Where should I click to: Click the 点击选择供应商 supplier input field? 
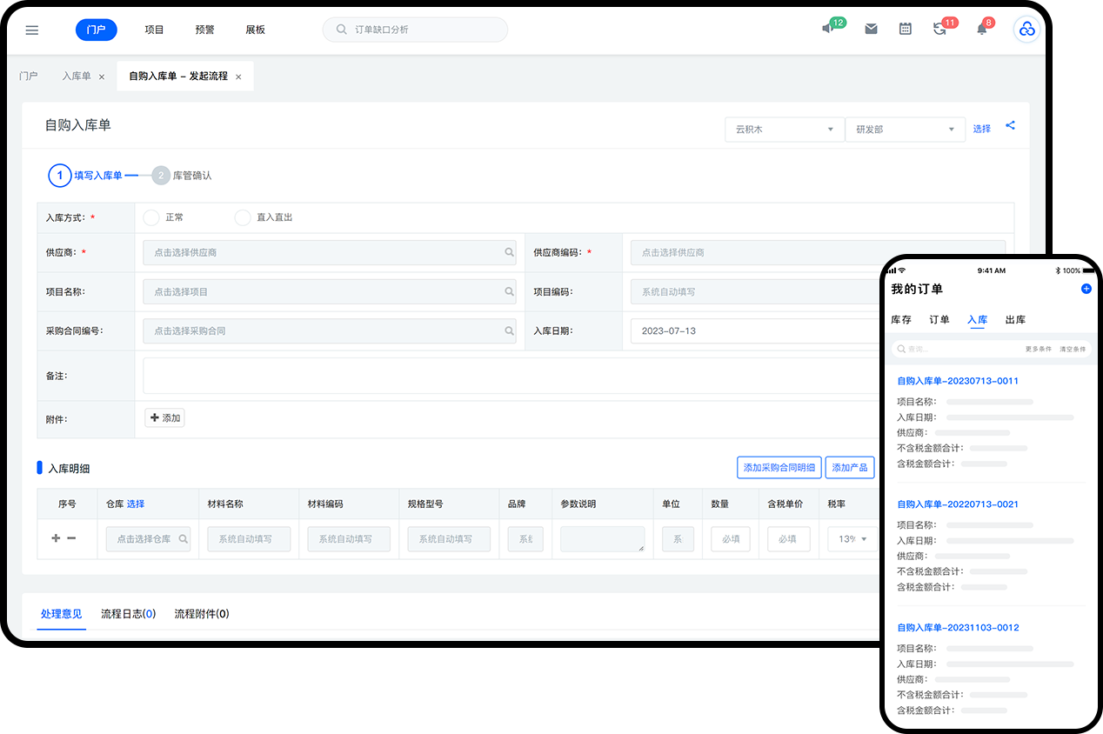pyautogui.click(x=329, y=253)
